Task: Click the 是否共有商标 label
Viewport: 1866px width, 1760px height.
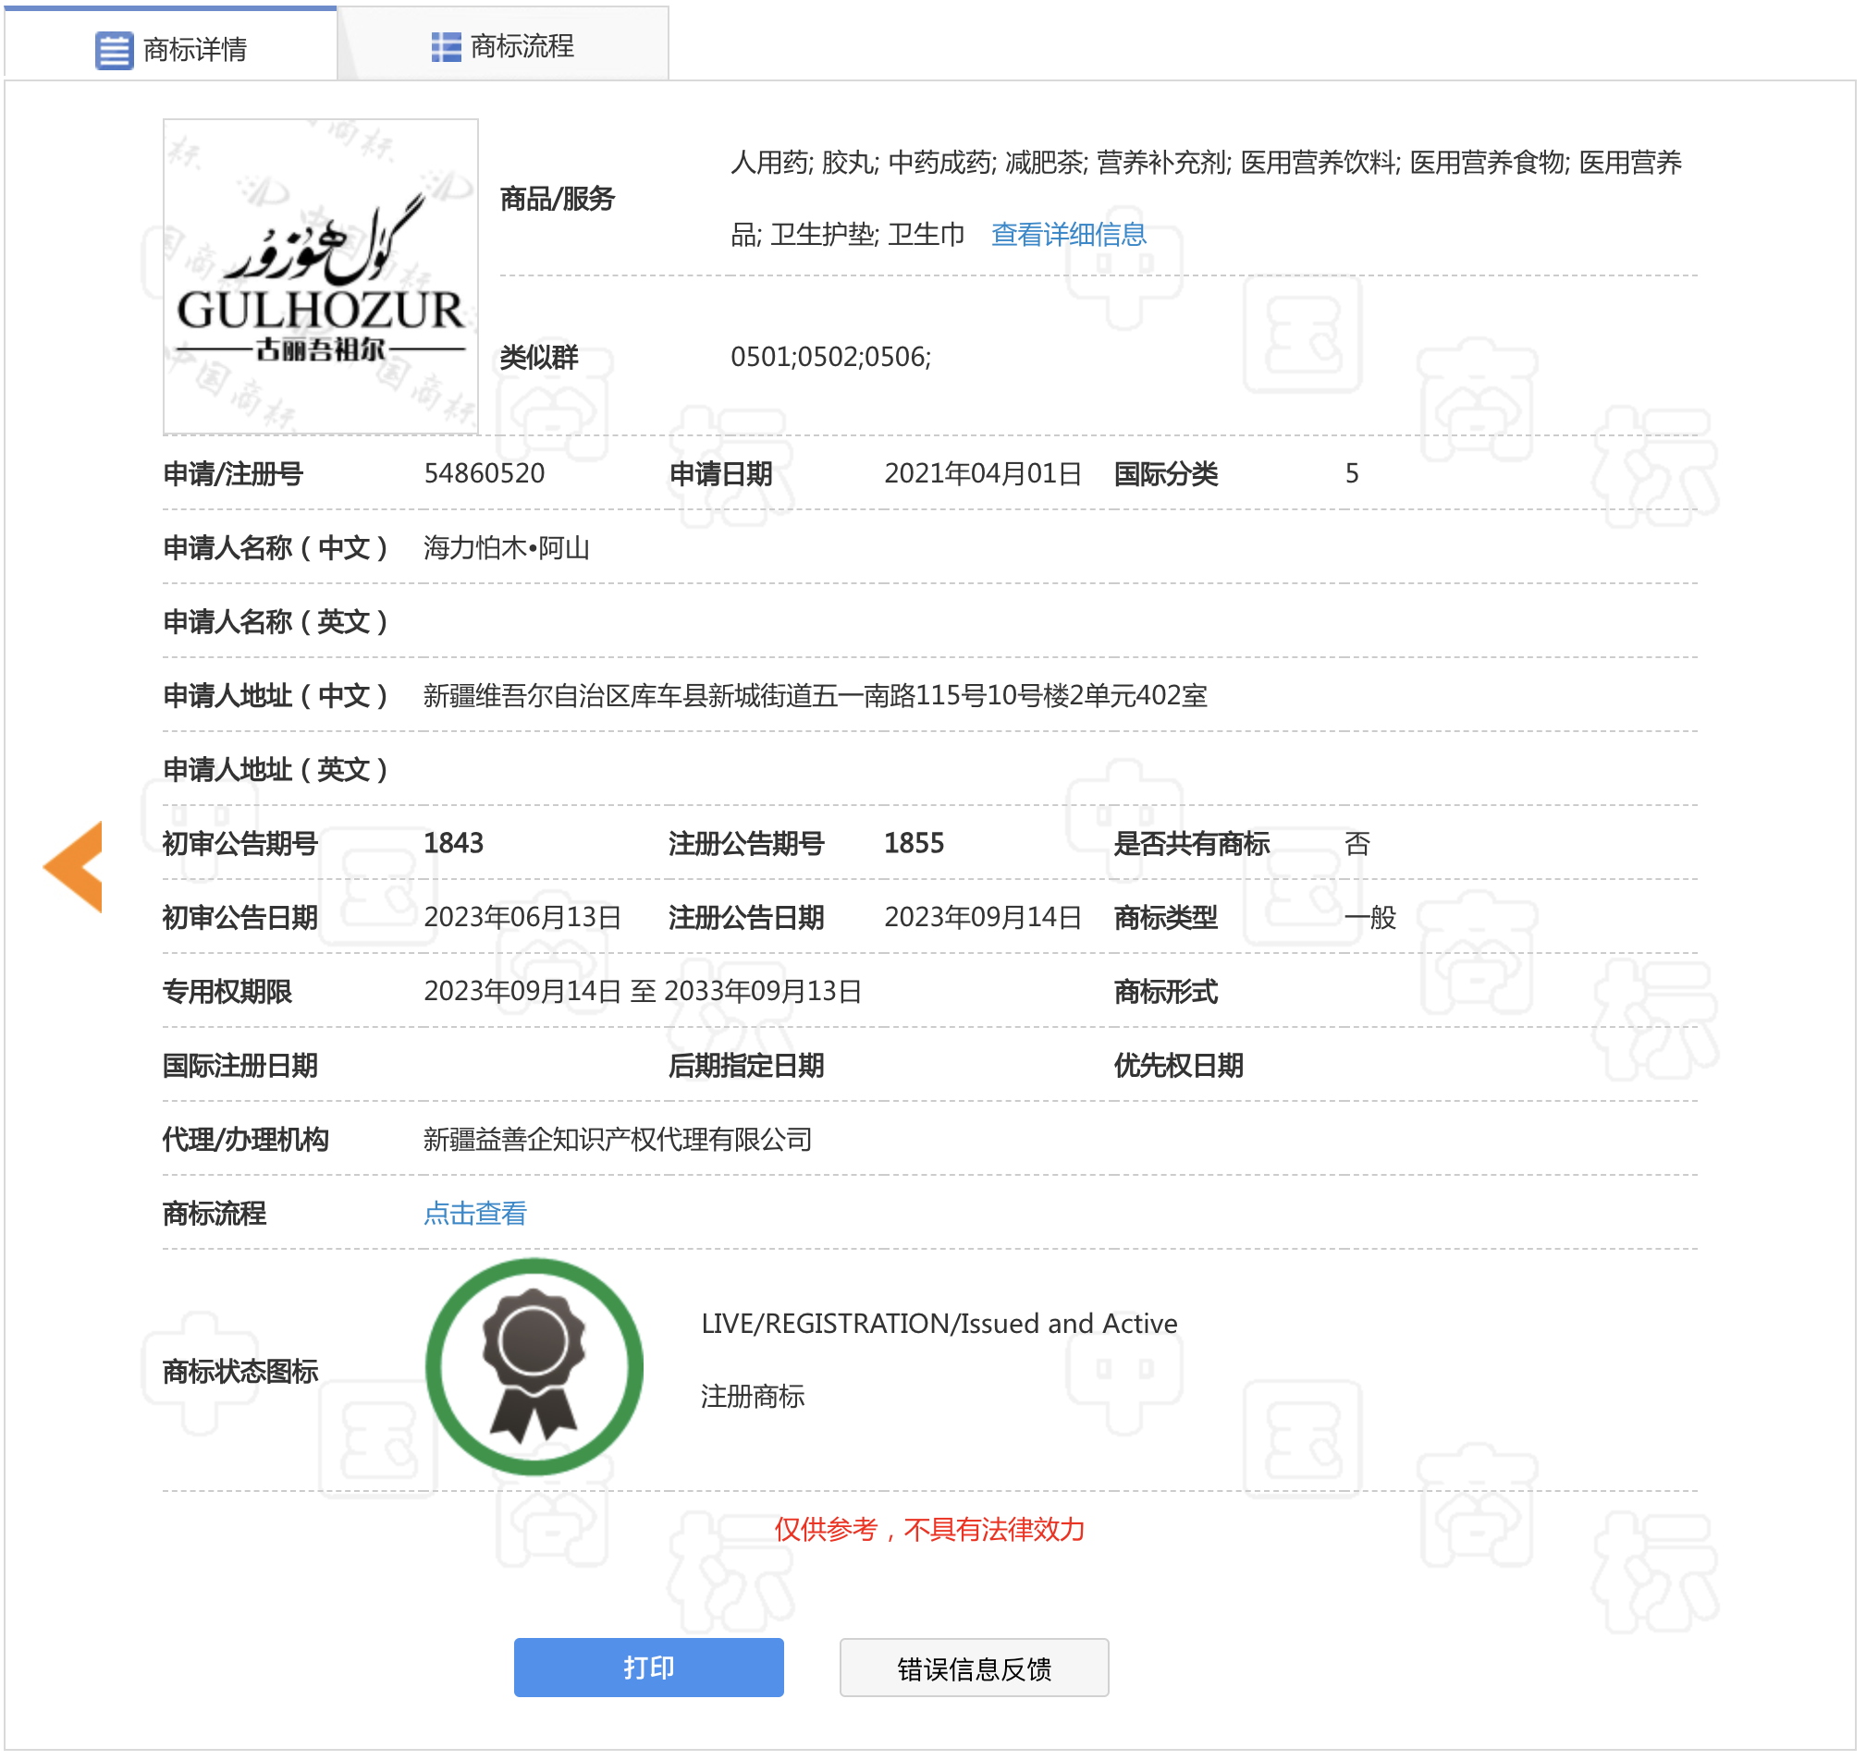Action: [x=1192, y=844]
